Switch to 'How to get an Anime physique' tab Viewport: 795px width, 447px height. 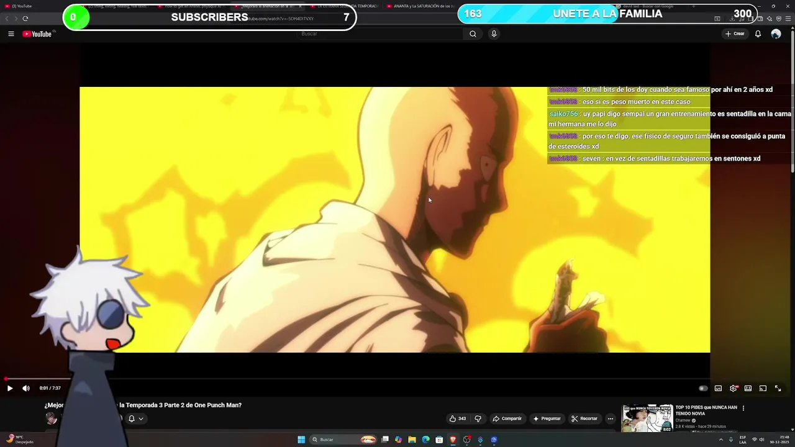(x=191, y=6)
